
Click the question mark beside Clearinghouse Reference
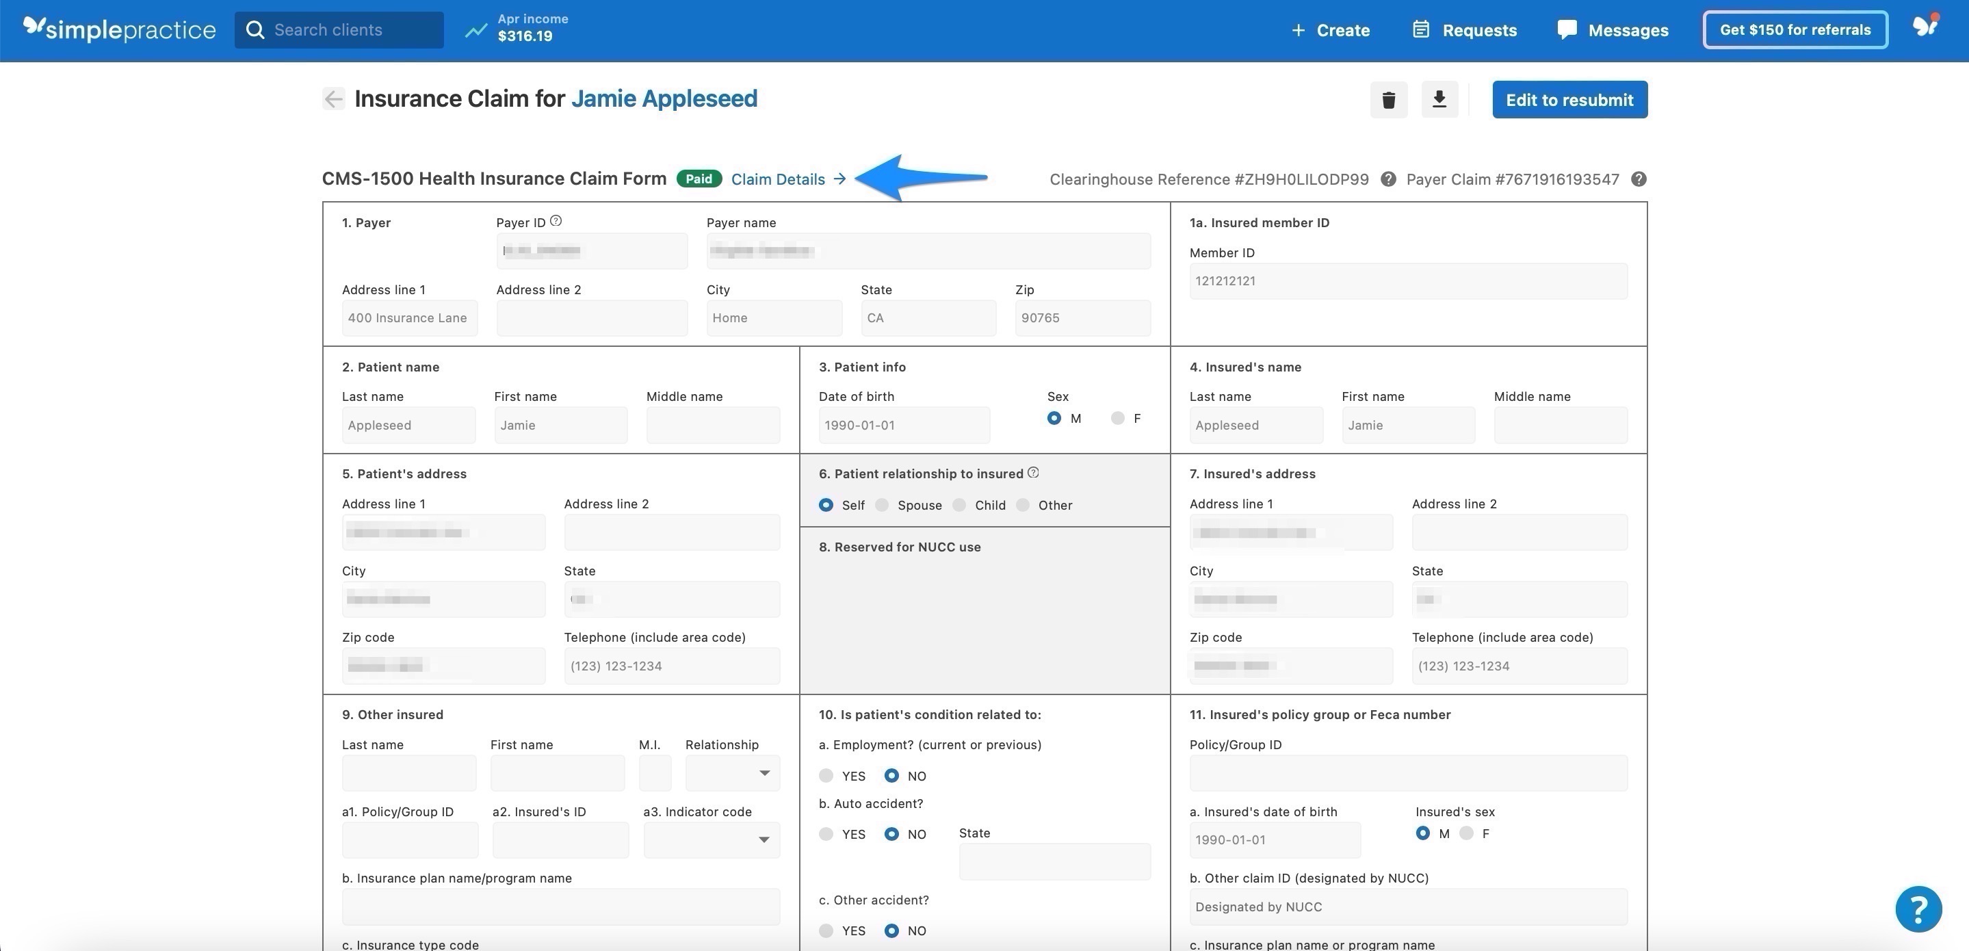(x=1387, y=179)
